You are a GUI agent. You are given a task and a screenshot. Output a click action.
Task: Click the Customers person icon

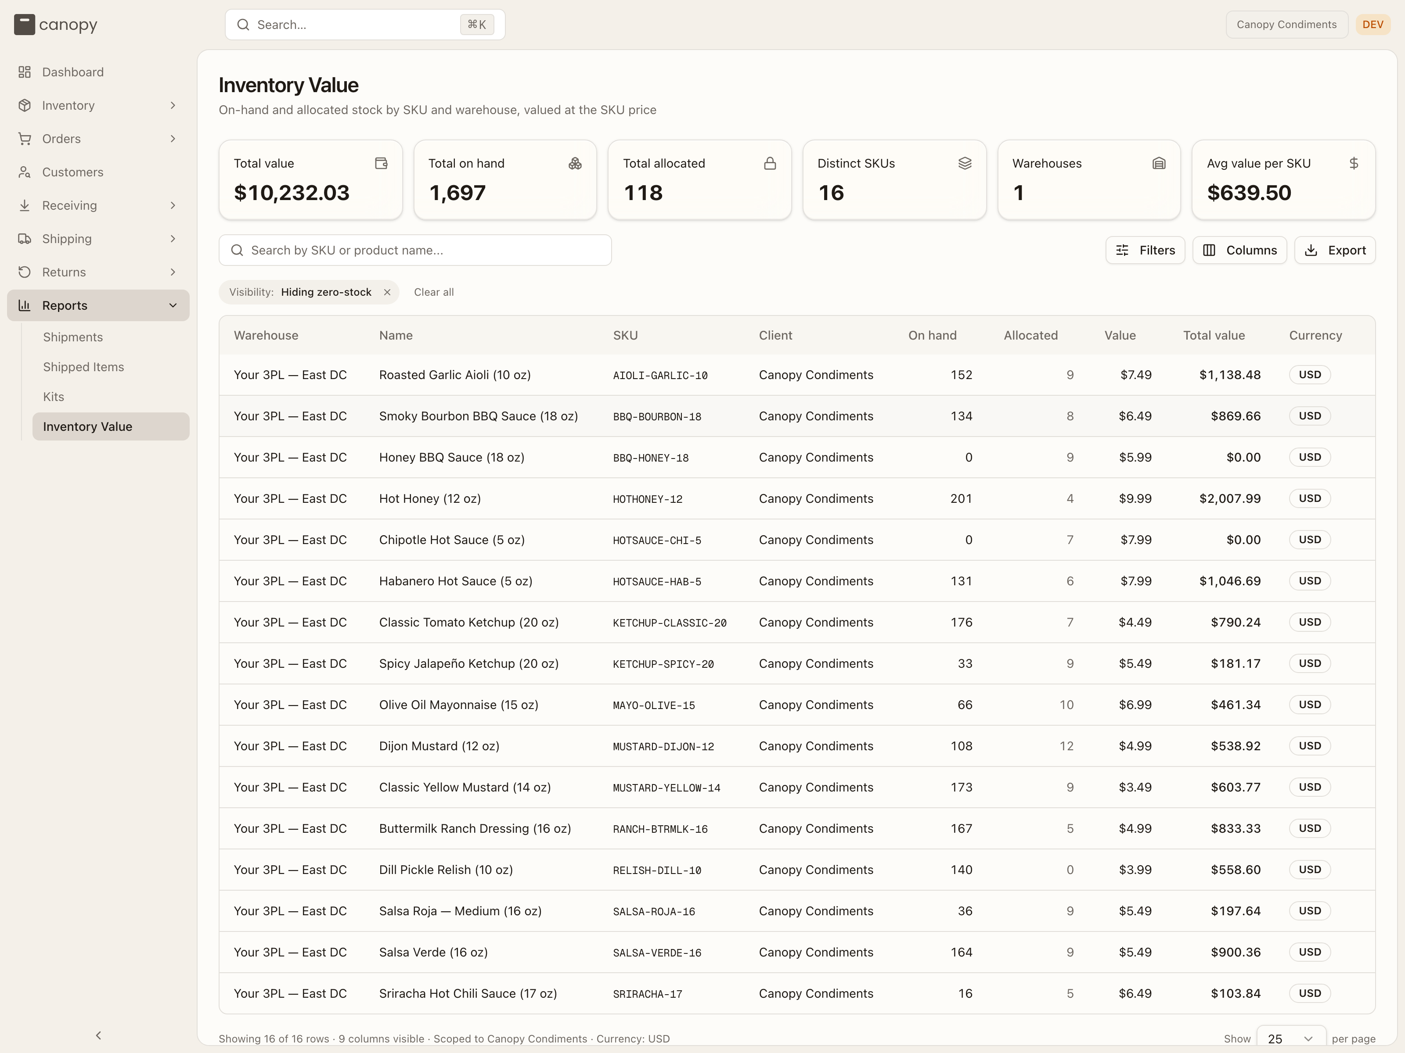pos(25,172)
